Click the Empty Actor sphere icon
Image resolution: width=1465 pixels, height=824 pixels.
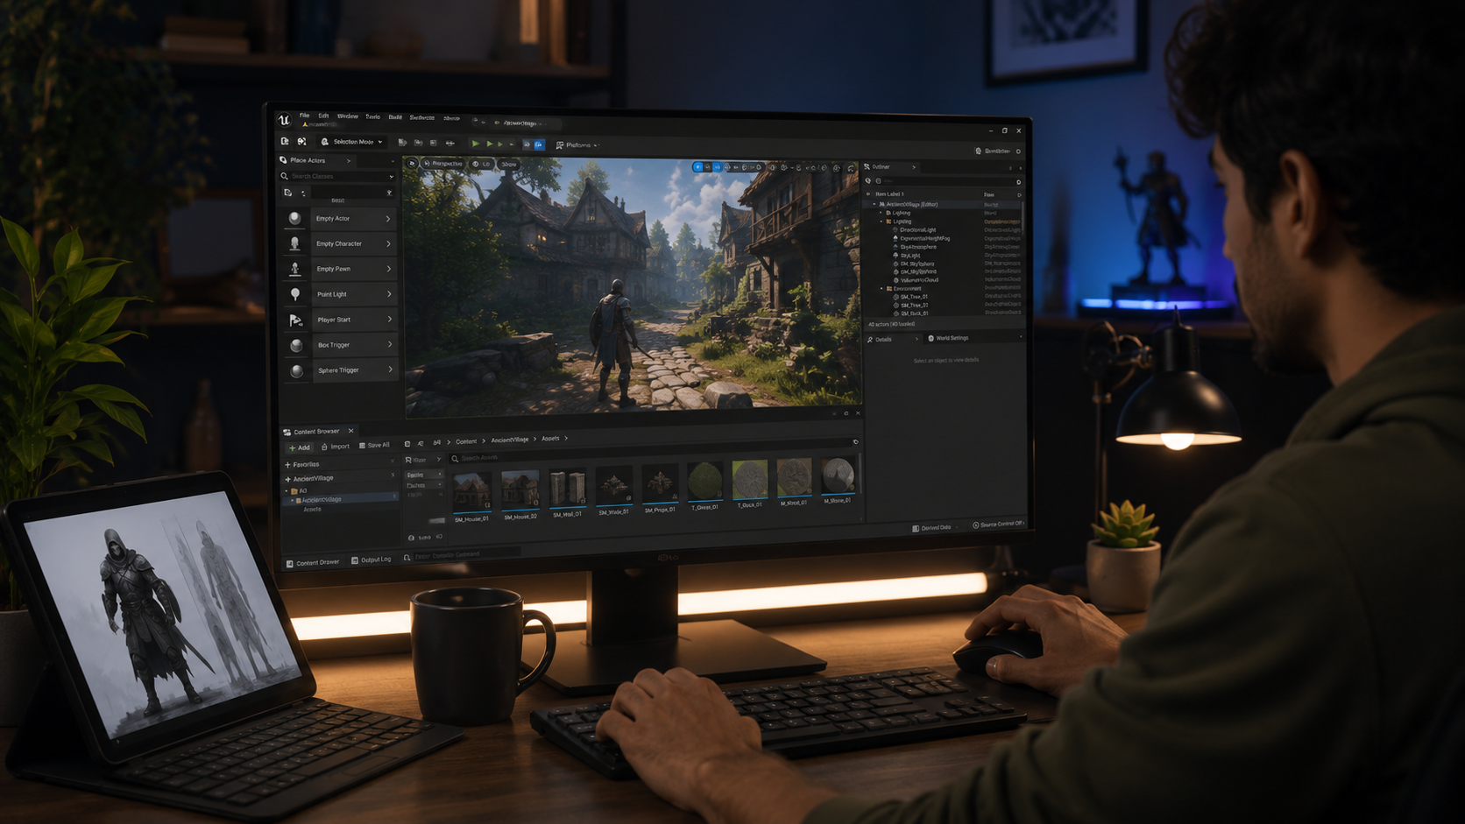[x=294, y=218]
